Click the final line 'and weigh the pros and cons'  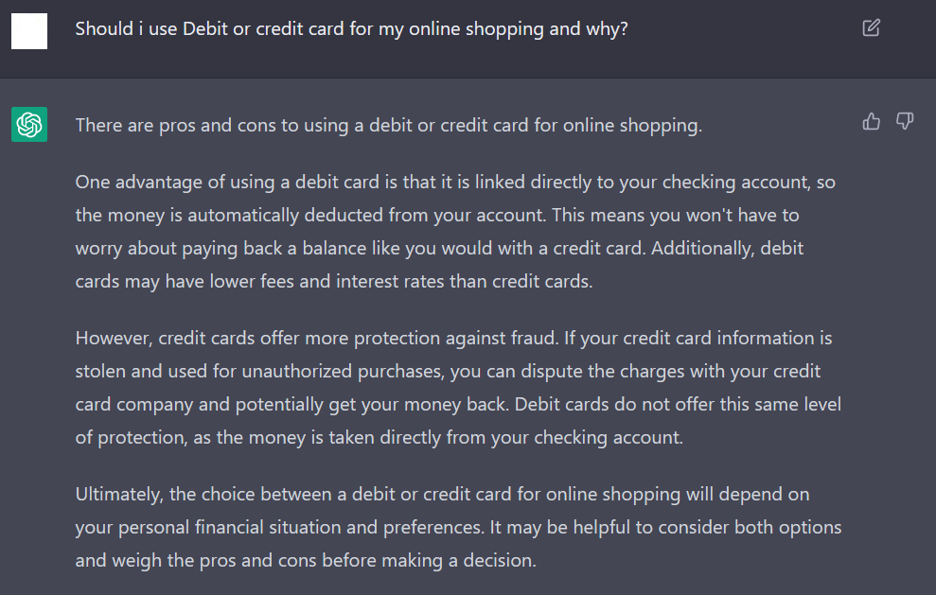click(306, 560)
